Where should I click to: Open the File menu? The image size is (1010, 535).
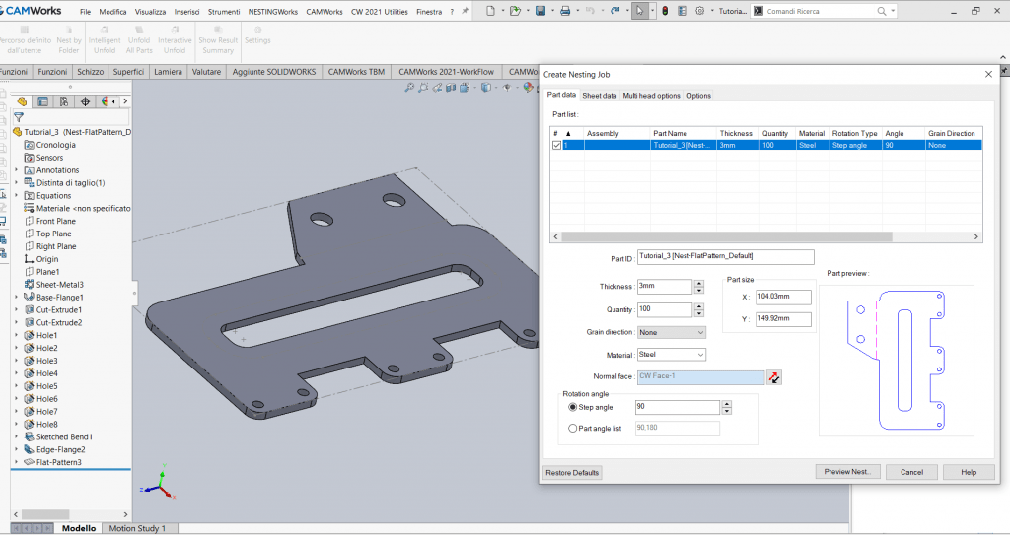pos(85,12)
